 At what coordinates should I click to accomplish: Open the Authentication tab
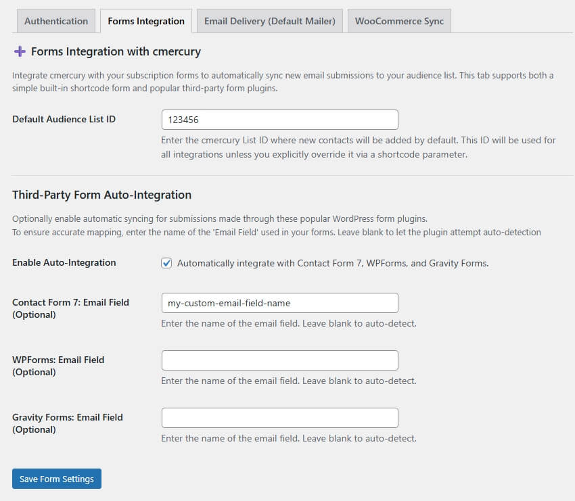56,21
